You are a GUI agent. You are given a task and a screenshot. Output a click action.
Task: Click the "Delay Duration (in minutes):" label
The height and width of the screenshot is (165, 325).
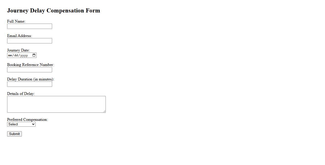31,79
